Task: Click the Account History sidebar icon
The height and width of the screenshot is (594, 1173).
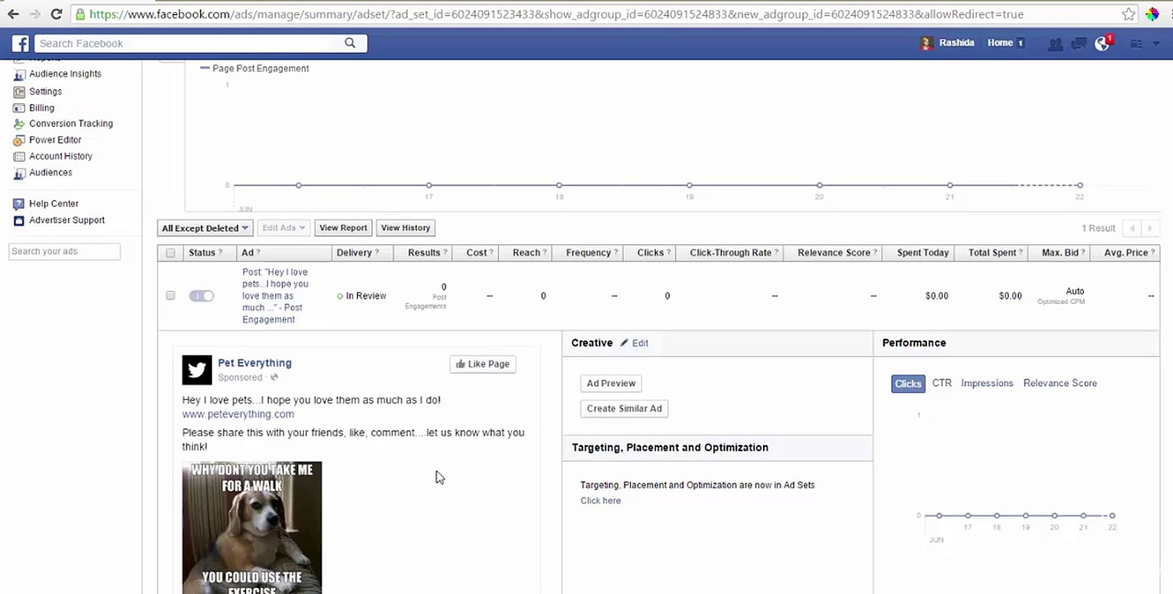Action: click(19, 157)
